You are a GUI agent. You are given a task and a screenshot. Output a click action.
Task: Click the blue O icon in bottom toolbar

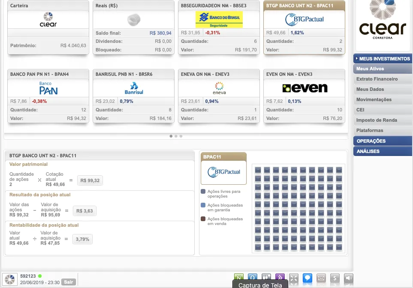253,278
